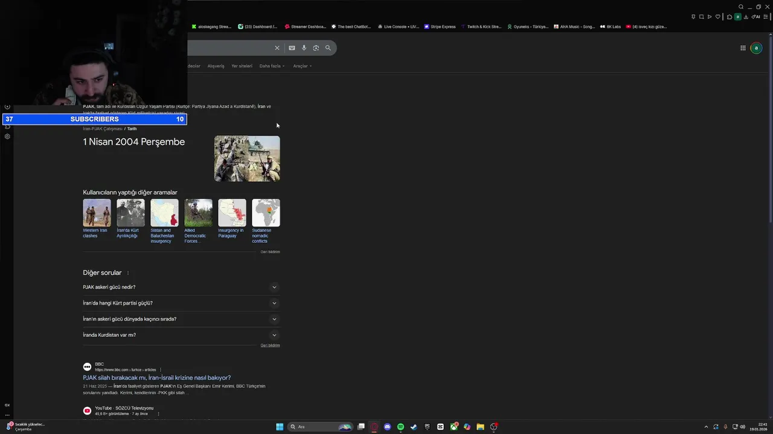Open the tab search magnifier in title bar
This screenshot has height=434, width=773.
click(741, 7)
